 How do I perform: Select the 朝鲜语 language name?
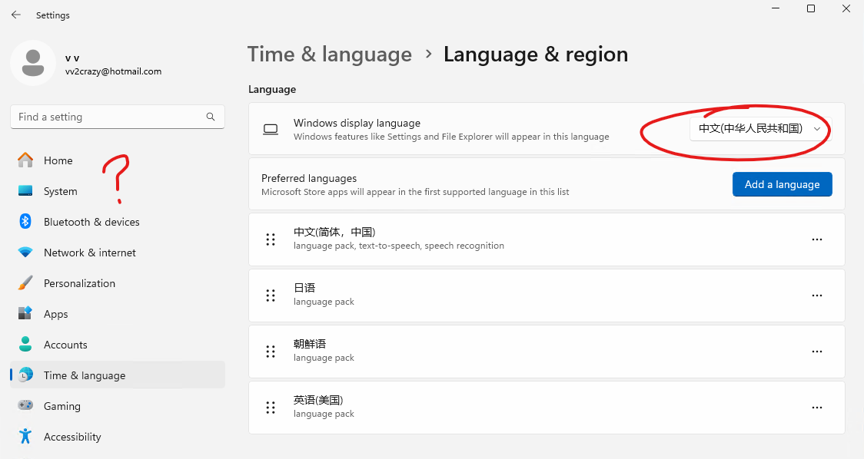(310, 344)
